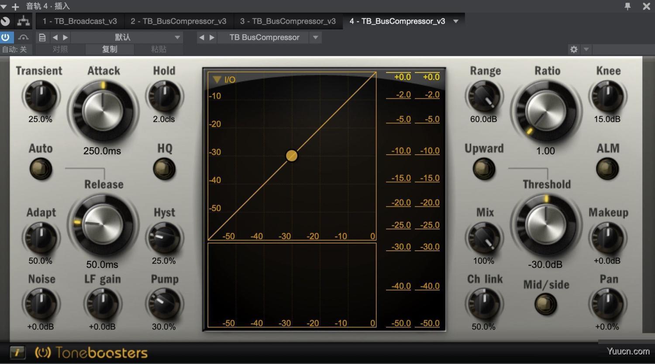Expand the TB BusCompressor plugin selector
The width and height of the screenshot is (655, 364).
315,37
